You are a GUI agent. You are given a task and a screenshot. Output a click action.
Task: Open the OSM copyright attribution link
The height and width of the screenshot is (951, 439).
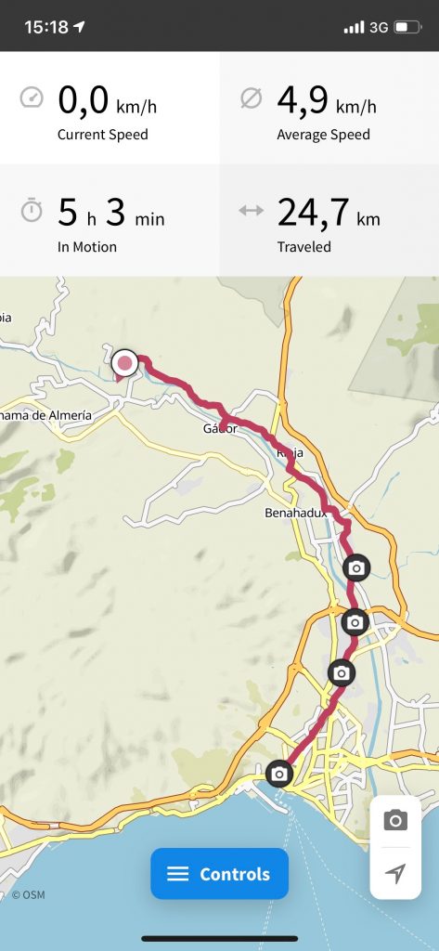click(x=29, y=894)
